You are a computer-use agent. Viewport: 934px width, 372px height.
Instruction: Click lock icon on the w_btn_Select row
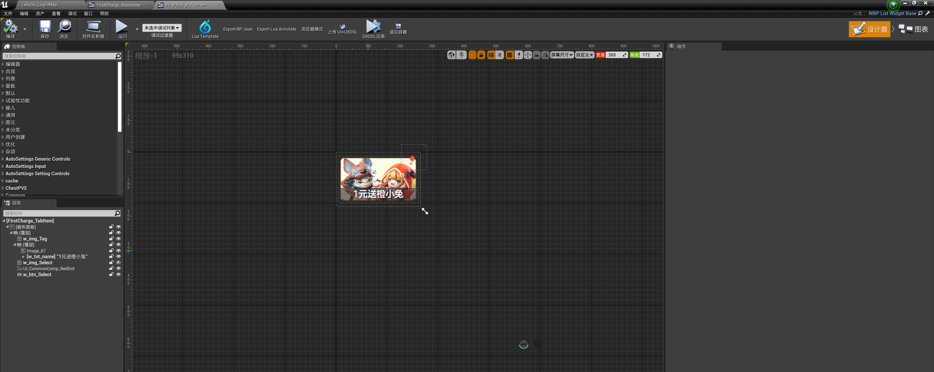tap(111, 274)
